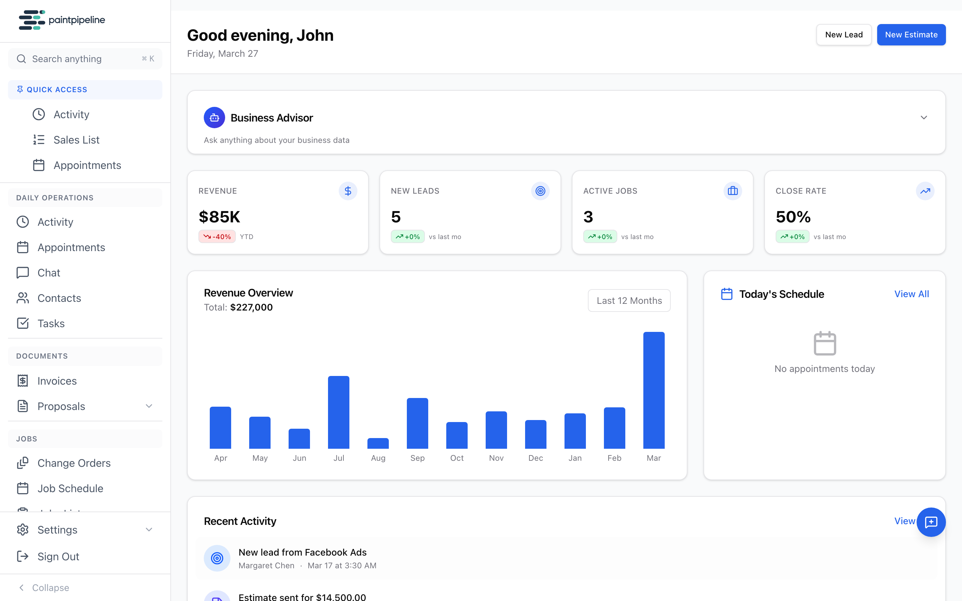
Task: Open View All in Today's Schedule
Action: [x=912, y=294]
